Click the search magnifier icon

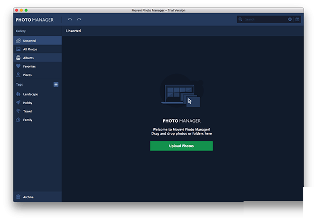240,20
